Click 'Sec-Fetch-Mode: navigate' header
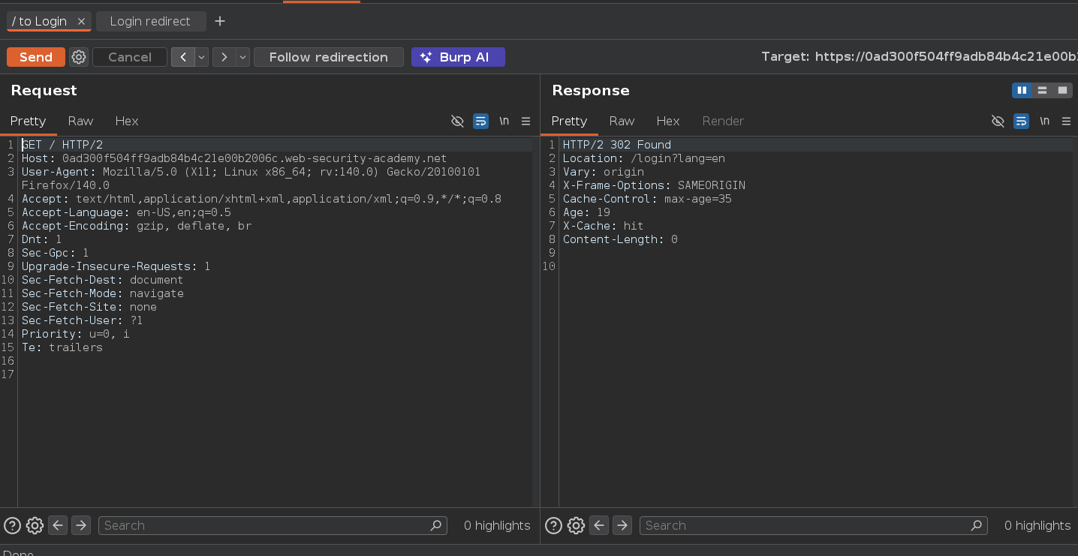Screen dimensions: 1078x556 point(103,293)
